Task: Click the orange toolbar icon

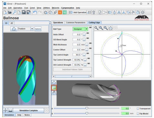Action: tap(60, 12)
